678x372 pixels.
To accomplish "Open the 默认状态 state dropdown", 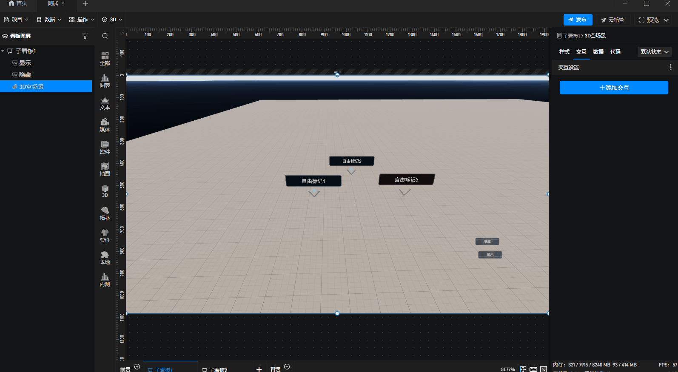I will pos(654,52).
